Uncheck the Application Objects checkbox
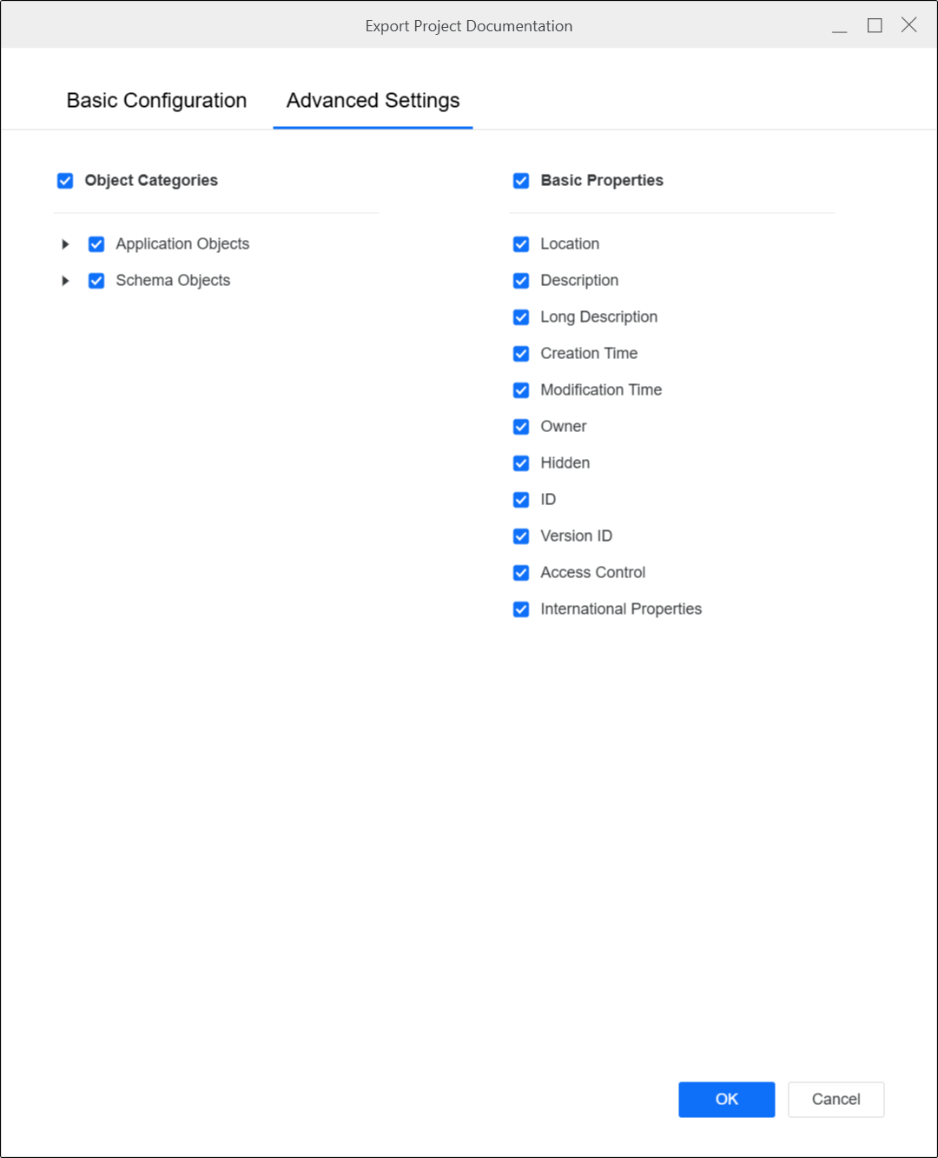 click(x=96, y=244)
